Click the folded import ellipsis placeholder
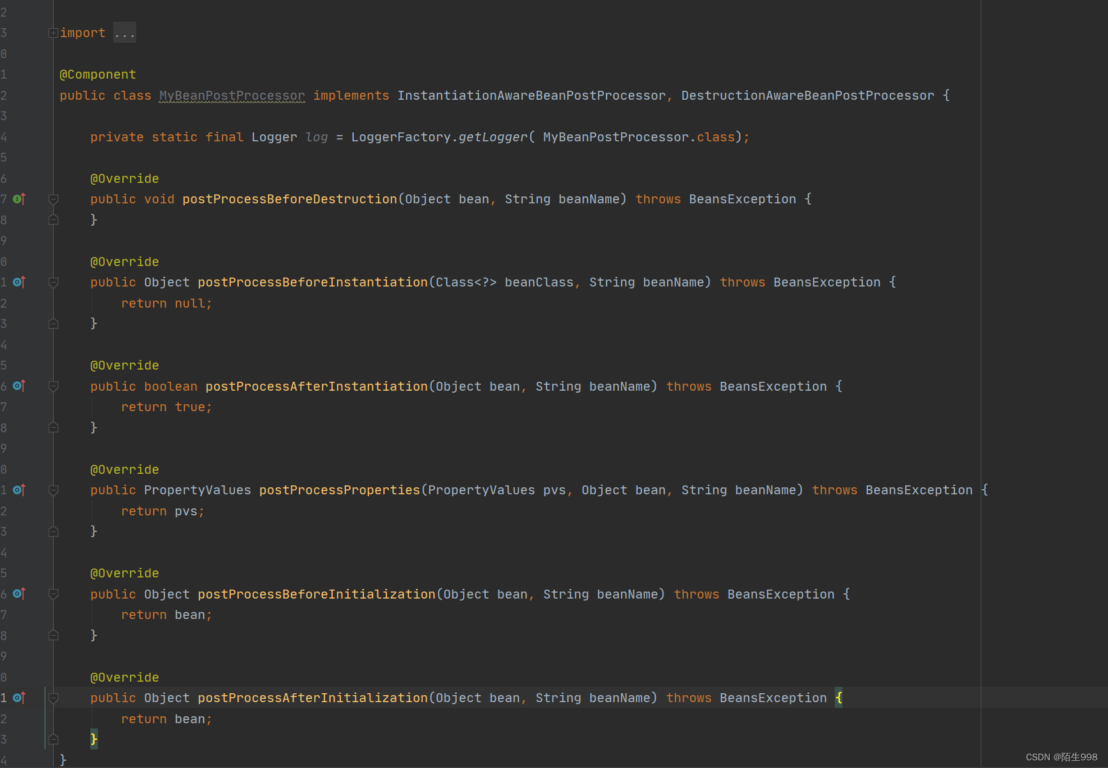 [x=125, y=33]
